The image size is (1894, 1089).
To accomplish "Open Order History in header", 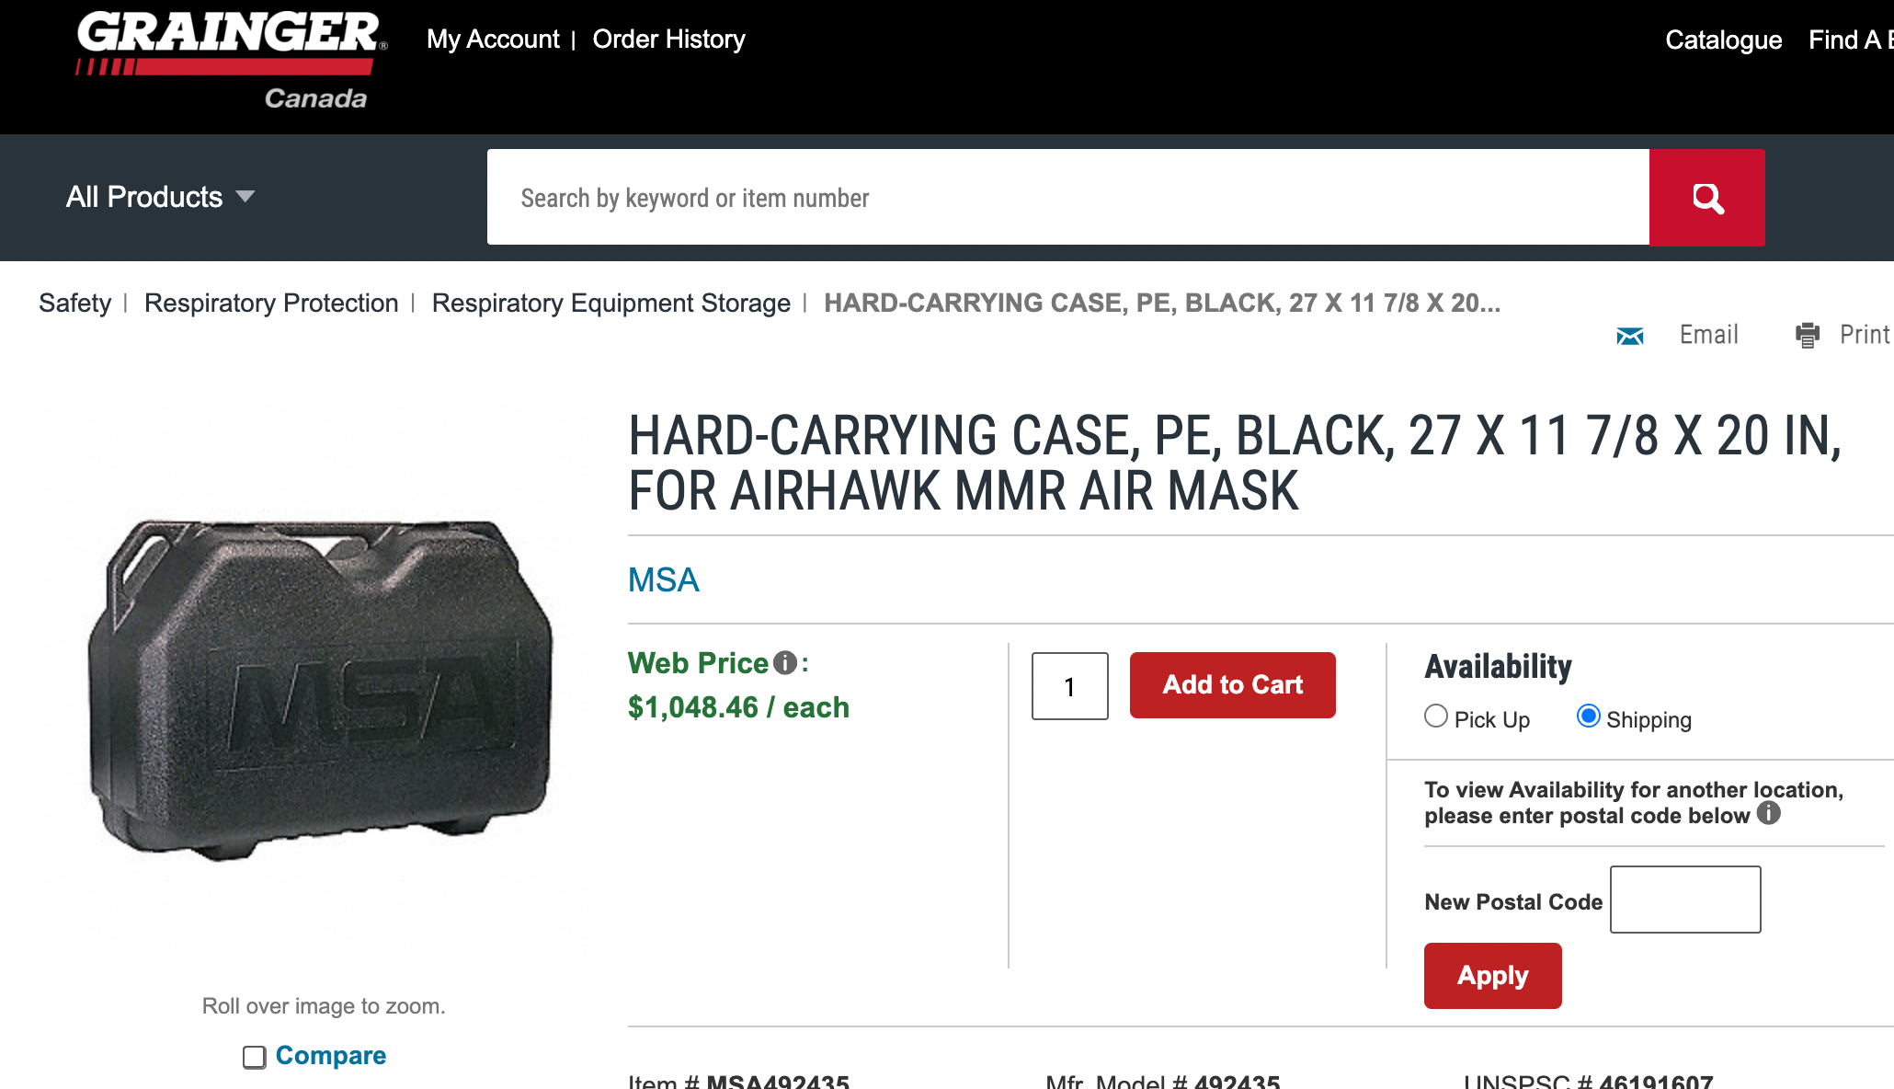I will [668, 40].
